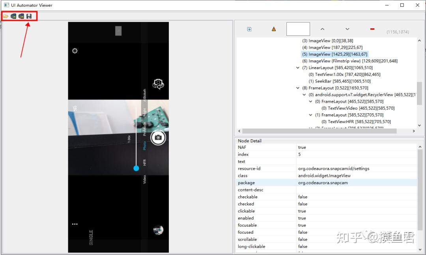The height and width of the screenshot is (255, 426).
Task: Click the blue zoom slider handle
Action: click(136, 168)
